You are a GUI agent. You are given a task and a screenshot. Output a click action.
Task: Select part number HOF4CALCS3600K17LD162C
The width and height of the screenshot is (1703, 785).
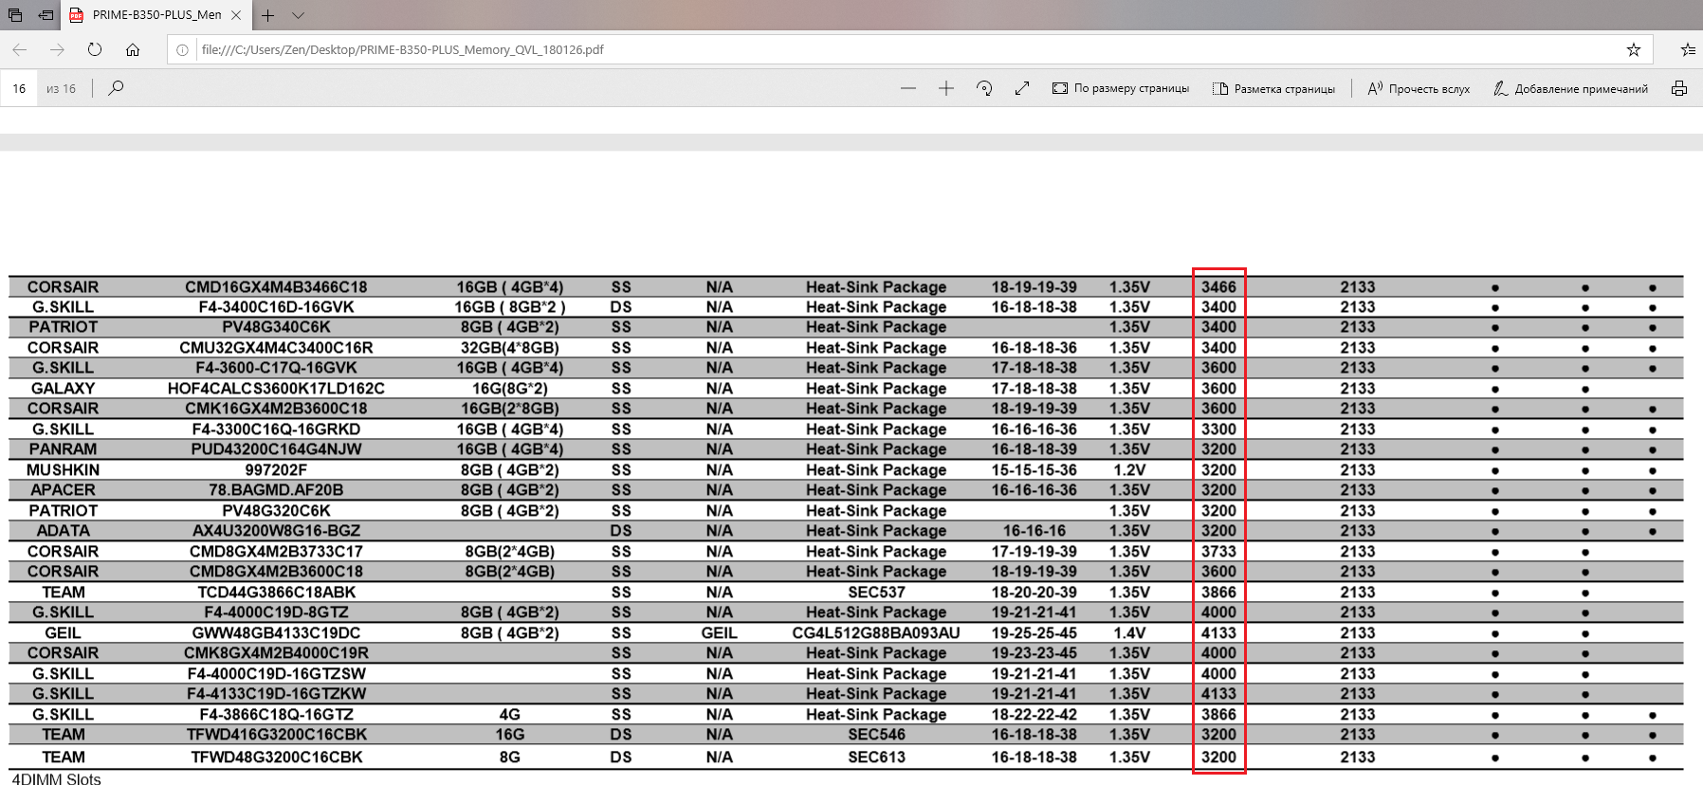(276, 389)
